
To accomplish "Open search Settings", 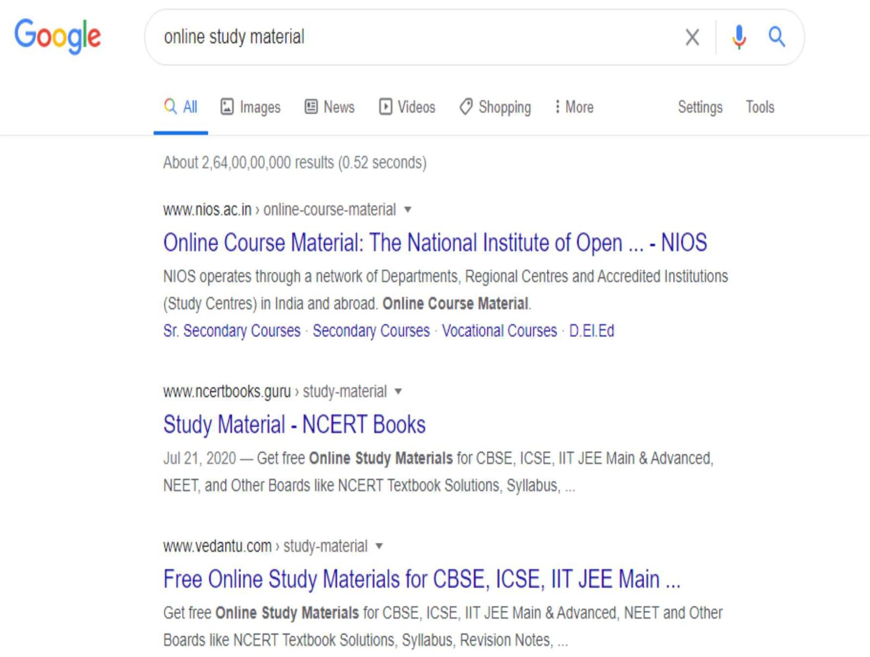I will (x=700, y=107).
